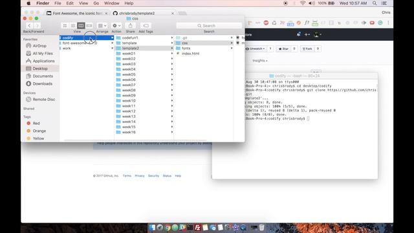Open Trash in the Dock
Image resolution: width=414 pixels, height=233 pixels.
[x=261, y=227]
